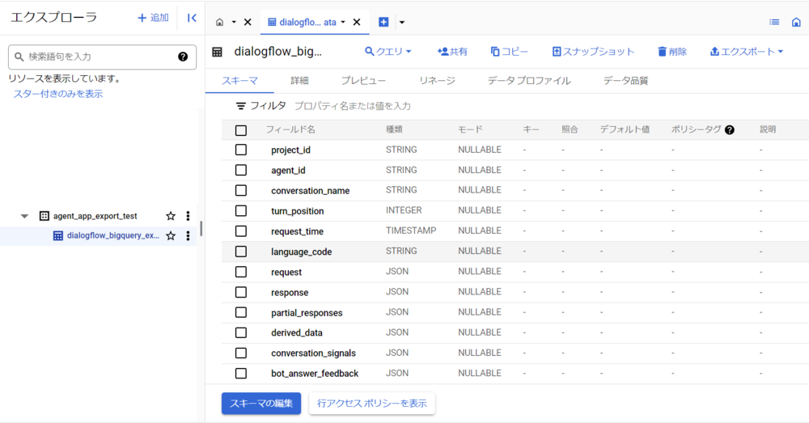Click the policy tag help icon
Screen dimensions: 809x423
click(x=730, y=130)
